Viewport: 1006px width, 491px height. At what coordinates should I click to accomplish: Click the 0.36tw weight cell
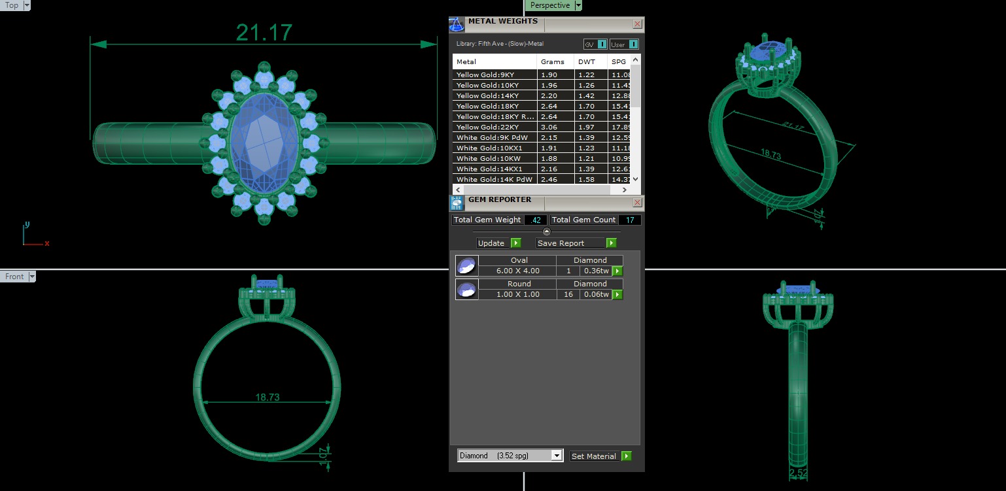596,271
